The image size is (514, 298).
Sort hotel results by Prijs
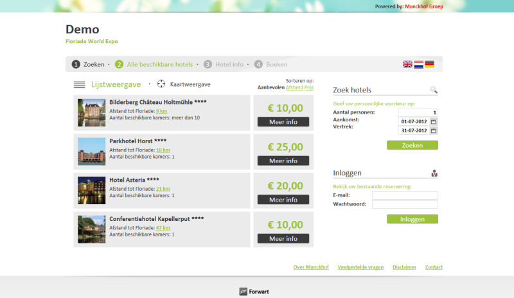309,87
